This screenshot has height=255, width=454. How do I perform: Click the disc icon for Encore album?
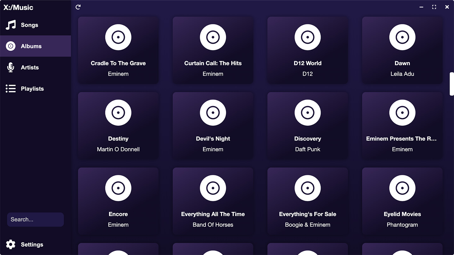point(118,188)
